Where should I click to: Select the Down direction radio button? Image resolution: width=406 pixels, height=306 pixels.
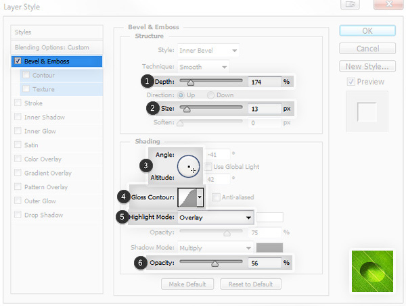point(210,95)
